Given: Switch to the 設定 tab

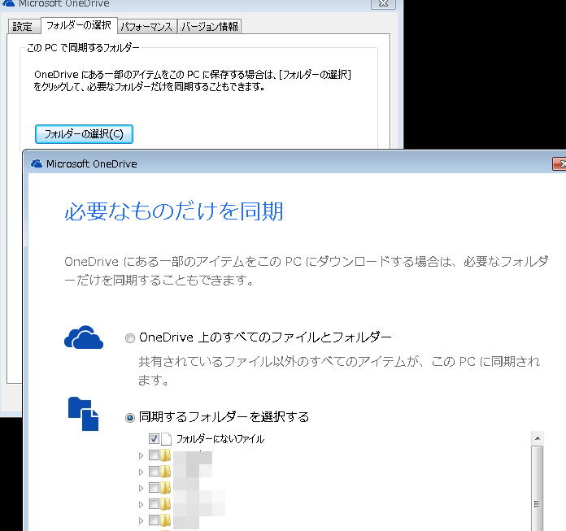Looking at the screenshot, I should click(x=22, y=27).
